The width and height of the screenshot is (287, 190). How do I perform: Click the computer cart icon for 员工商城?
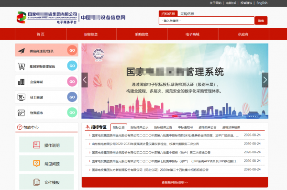point(21,97)
